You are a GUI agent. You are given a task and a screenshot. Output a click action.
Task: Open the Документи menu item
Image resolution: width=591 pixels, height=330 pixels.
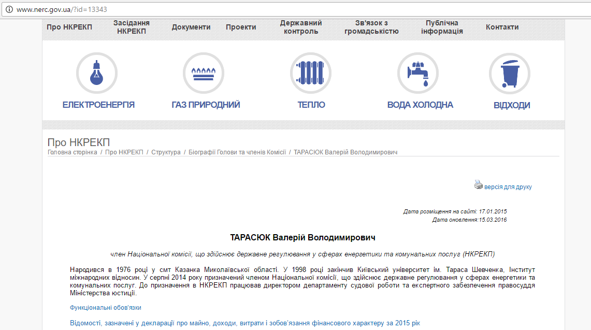coord(191,27)
